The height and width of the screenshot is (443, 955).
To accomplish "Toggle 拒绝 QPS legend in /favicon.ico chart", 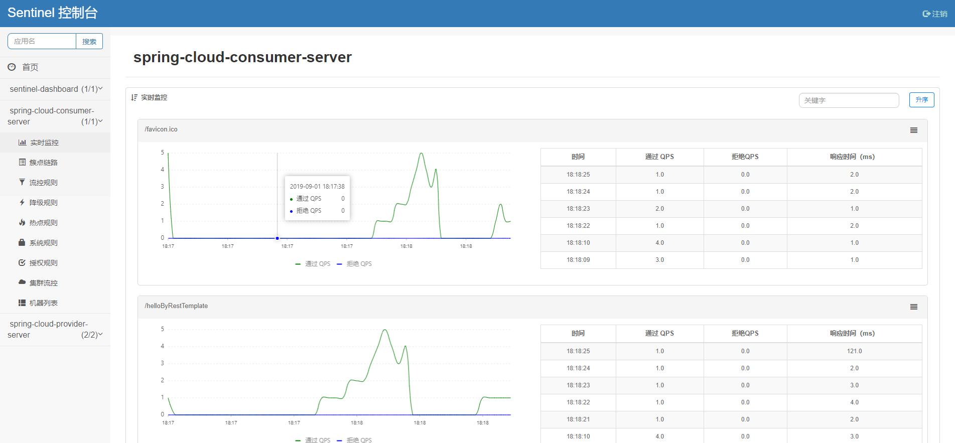I will pyautogui.click(x=354, y=264).
